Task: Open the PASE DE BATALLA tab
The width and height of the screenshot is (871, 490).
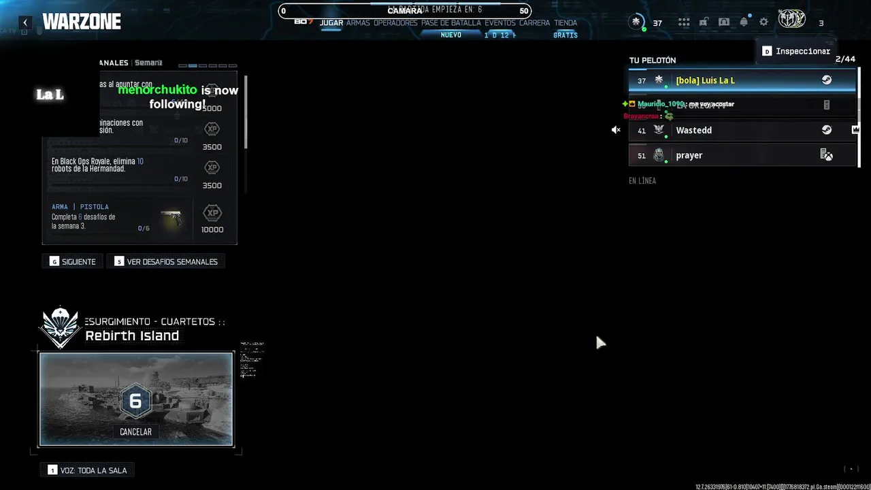Action: tap(451, 23)
